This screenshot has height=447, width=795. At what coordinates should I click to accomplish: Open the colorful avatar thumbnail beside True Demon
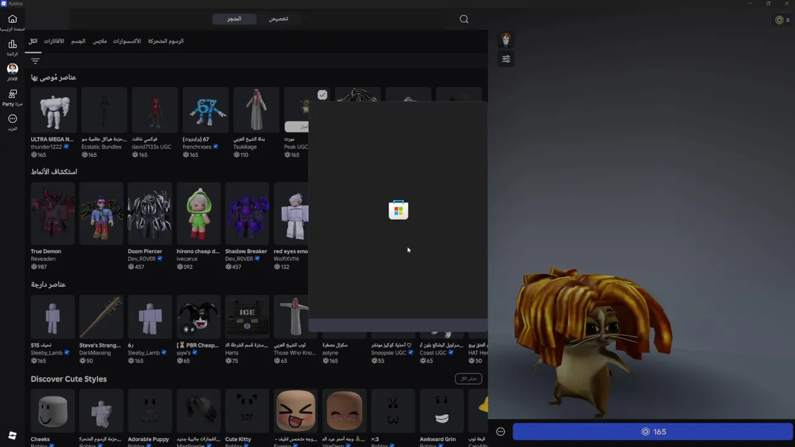point(101,214)
